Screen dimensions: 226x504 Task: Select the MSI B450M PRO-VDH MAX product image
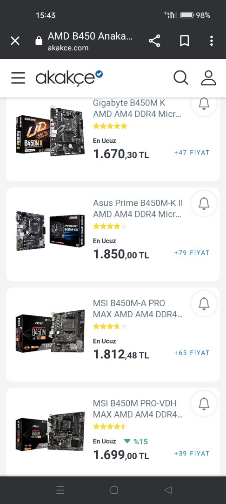pyautogui.click(x=50, y=431)
